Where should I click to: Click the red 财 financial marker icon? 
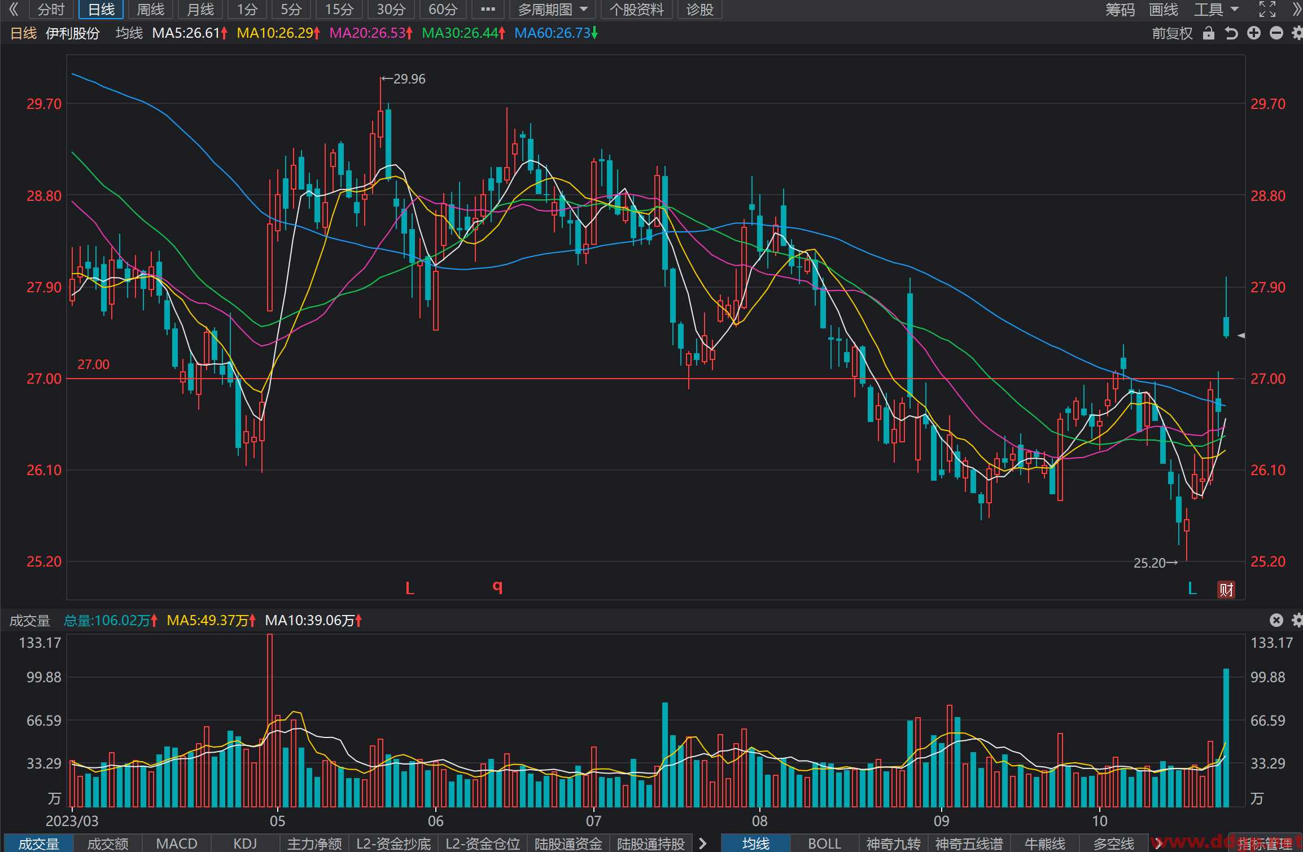[1226, 590]
